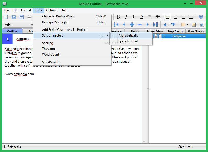Screen dimensions: 208x152
Task: Open the File menu
Action: point(6,10)
